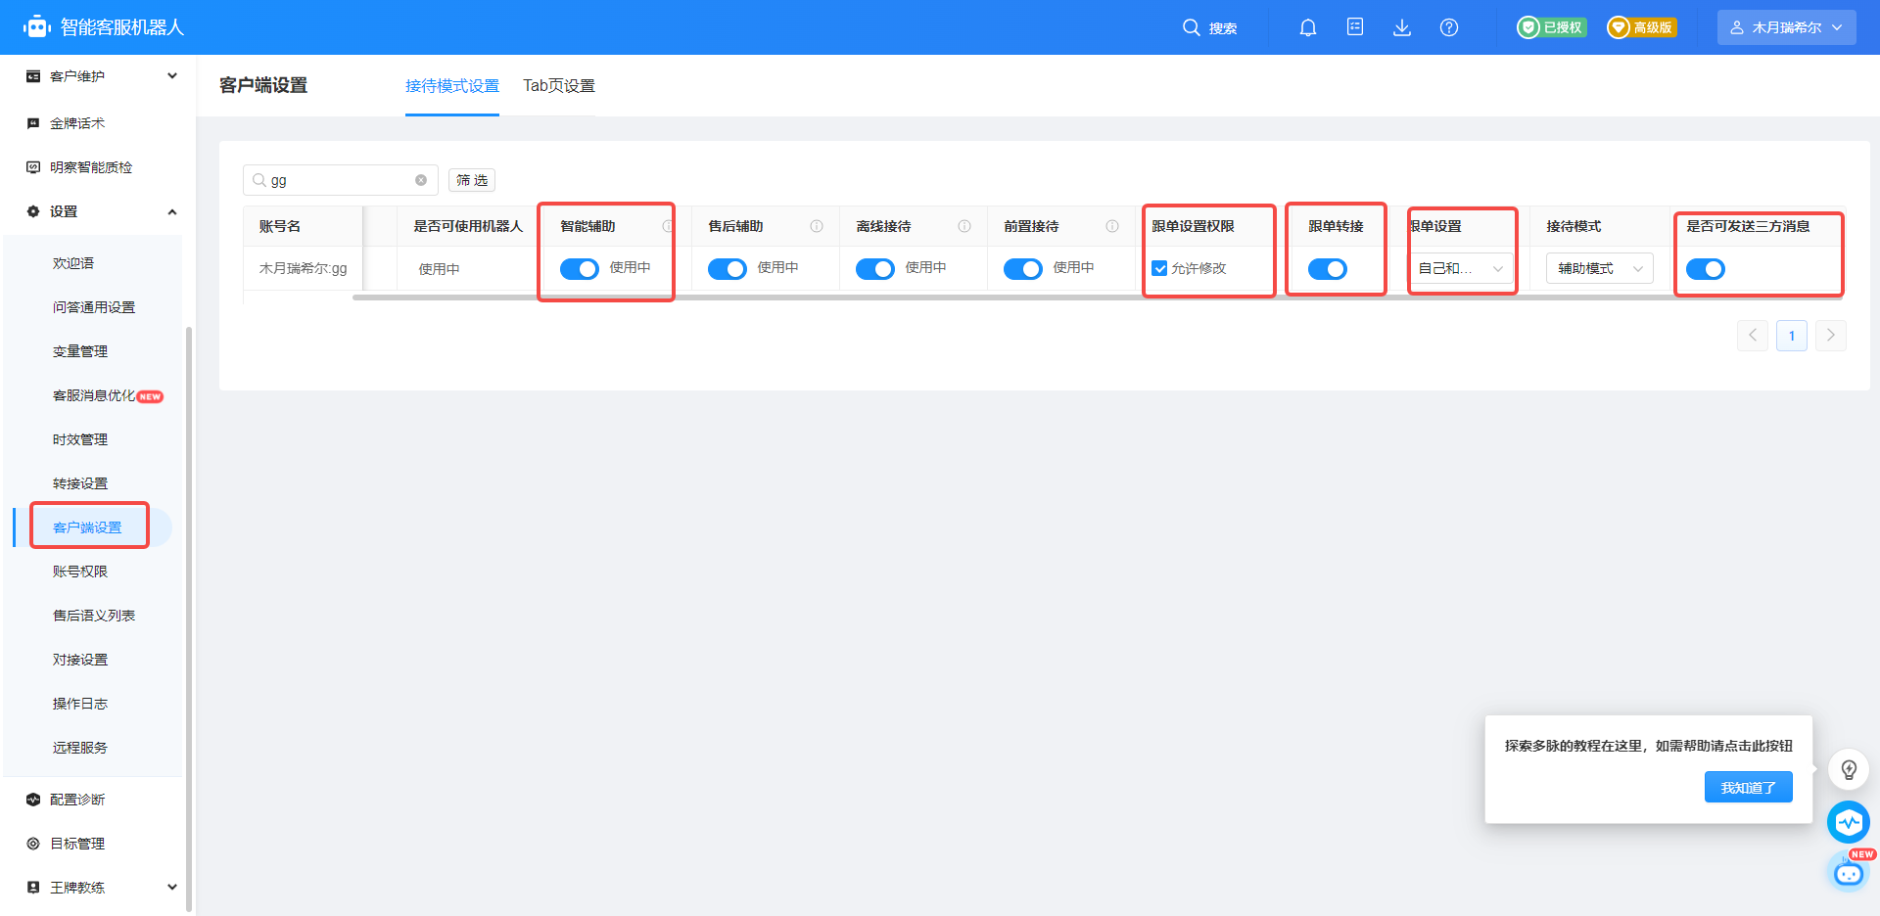Clear the gg search field with the x icon
1880x916 pixels.
[421, 180]
